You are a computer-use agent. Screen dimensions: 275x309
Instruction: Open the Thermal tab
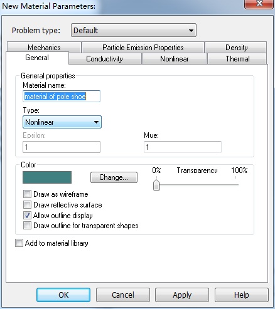coord(237,59)
